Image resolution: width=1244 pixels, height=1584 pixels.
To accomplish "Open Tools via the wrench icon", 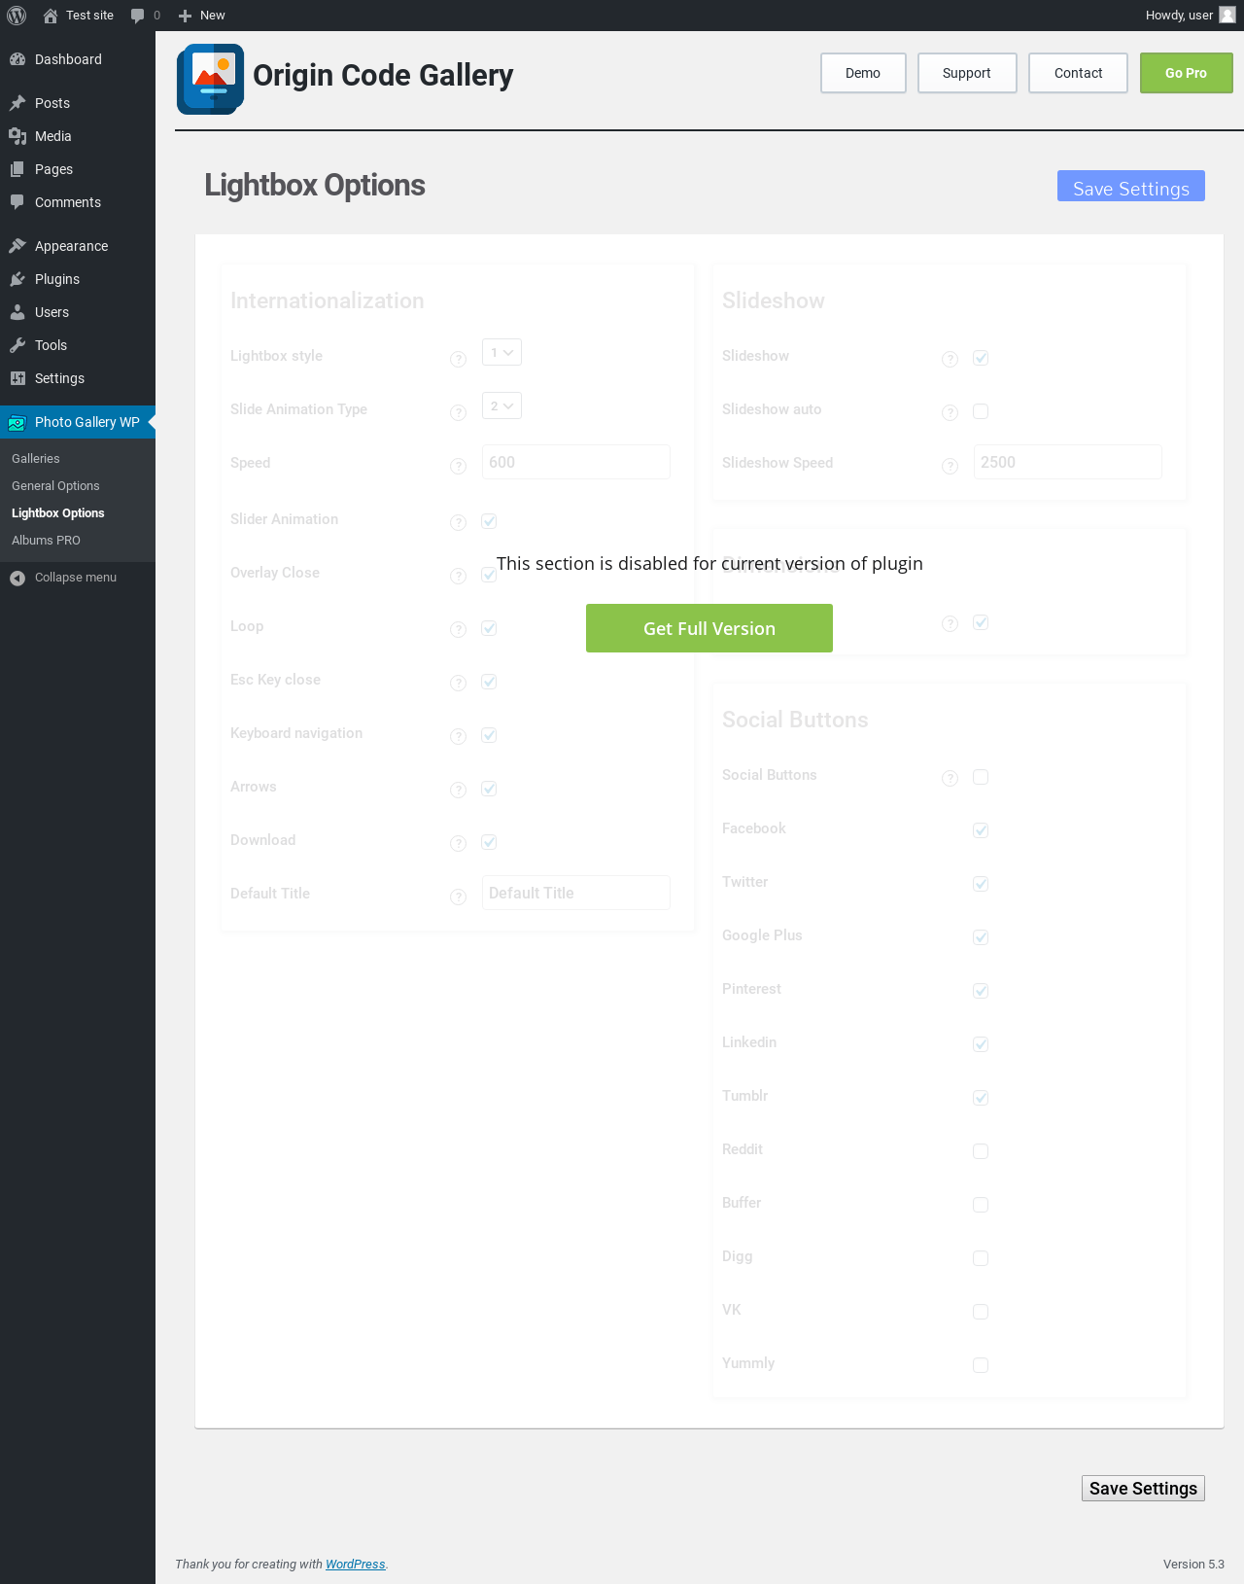I will click(x=17, y=345).
